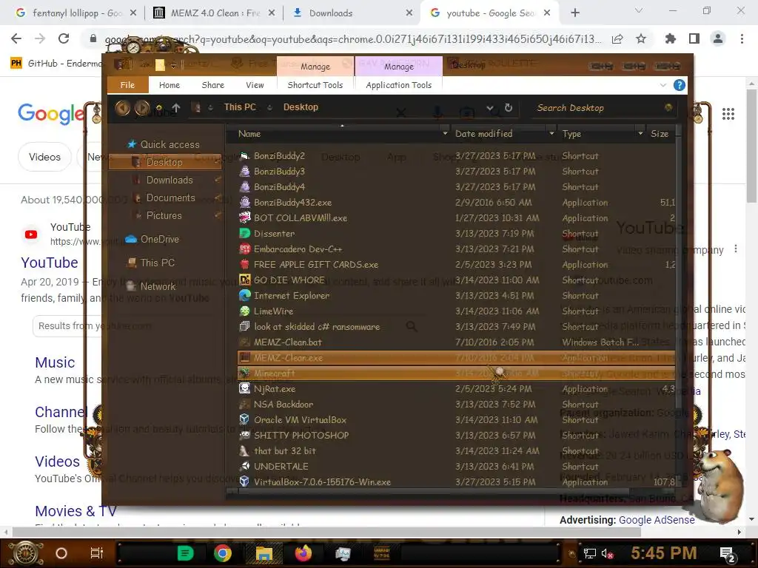Bookmark this page with the star icon
The width and height of the screenshot is (758, 568).
[641, 38]
